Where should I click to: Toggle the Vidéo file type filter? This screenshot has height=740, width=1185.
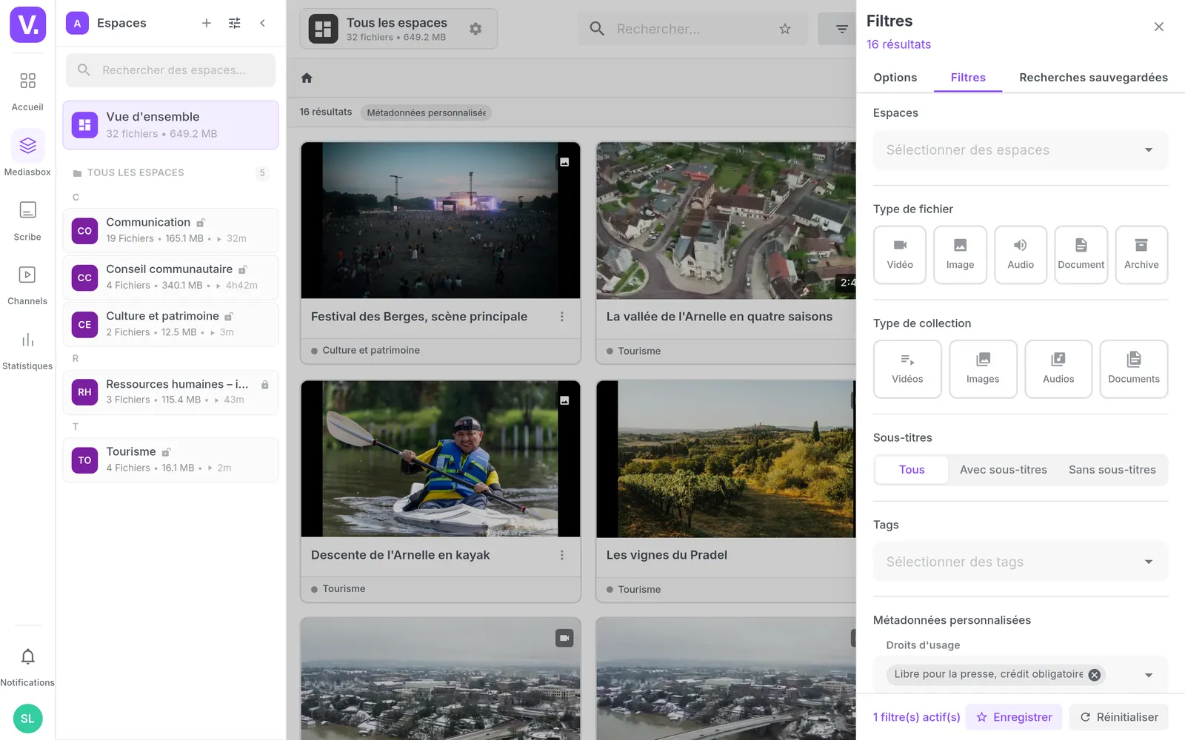pyautogui.click(x=900, y=255)
